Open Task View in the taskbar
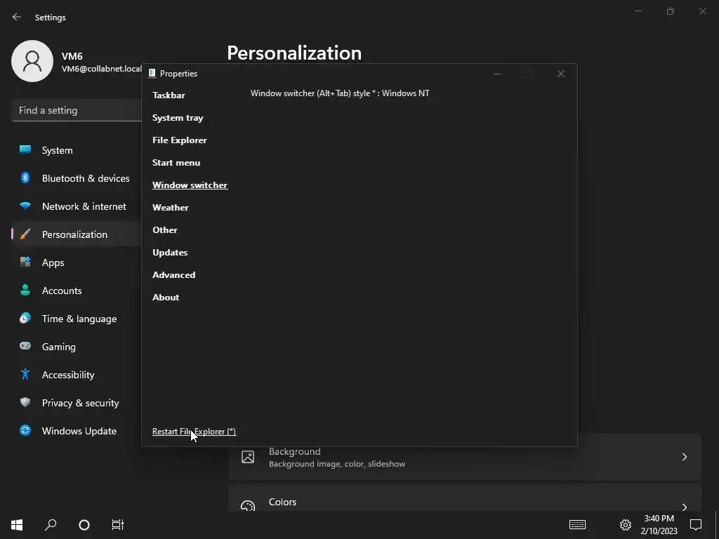This screenshot has height=539, width=719. click(x=118, y=525)
